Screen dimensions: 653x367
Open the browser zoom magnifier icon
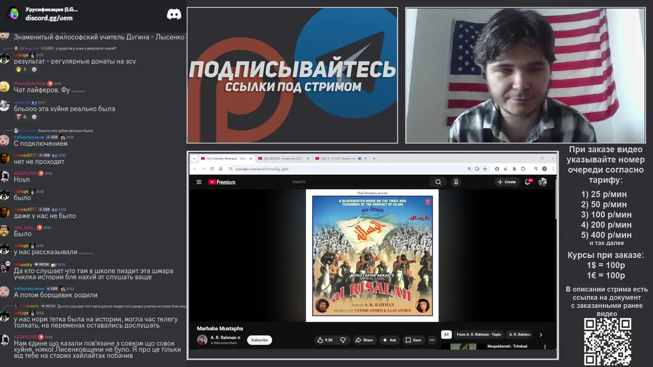point(469,169)
